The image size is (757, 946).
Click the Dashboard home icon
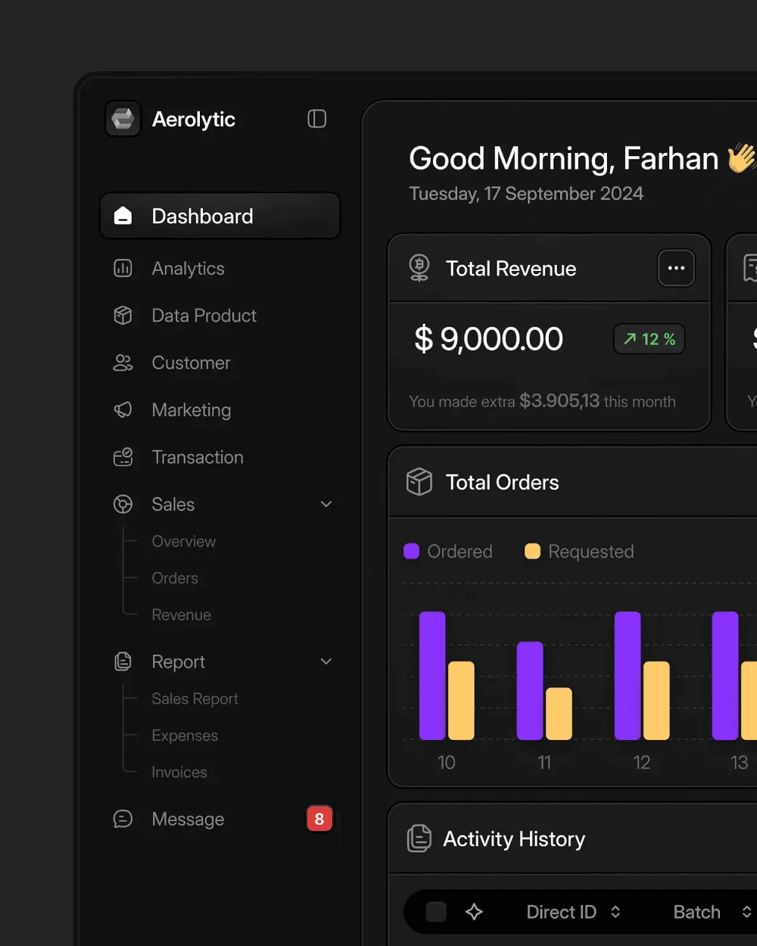[123, 216]
